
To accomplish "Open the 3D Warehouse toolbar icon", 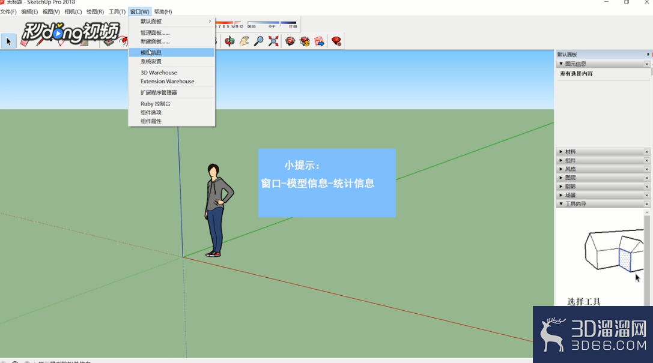I will point(290,41).
